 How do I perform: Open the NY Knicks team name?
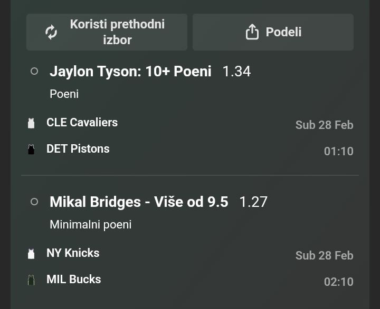click(x=73, y=253)
